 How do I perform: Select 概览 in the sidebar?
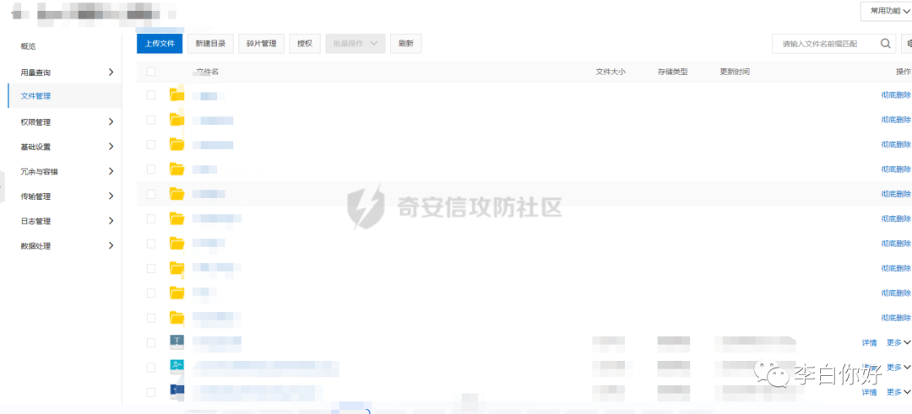[x=29, y=46]
